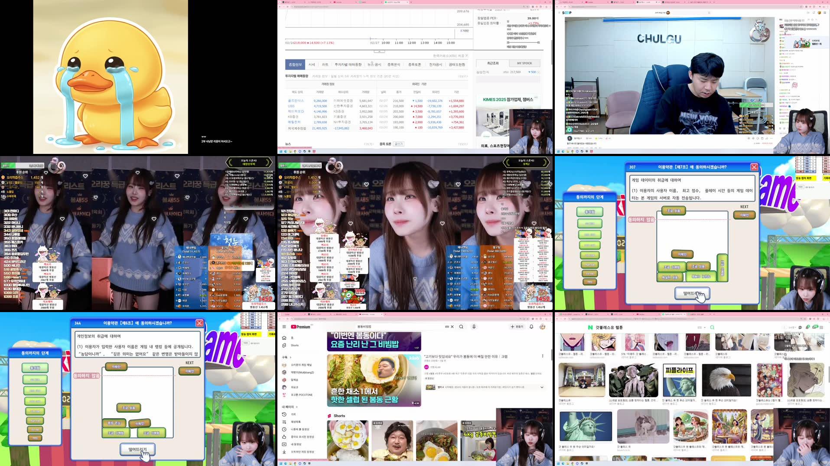
Task: Open the 골드만삭스 broker link
Action: pos(296,101)
